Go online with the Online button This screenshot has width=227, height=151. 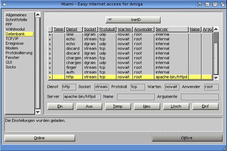pos(40,138)
